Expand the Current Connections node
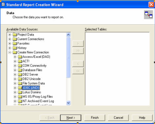This screenshot has width=155, height=124. pos(10,39)
